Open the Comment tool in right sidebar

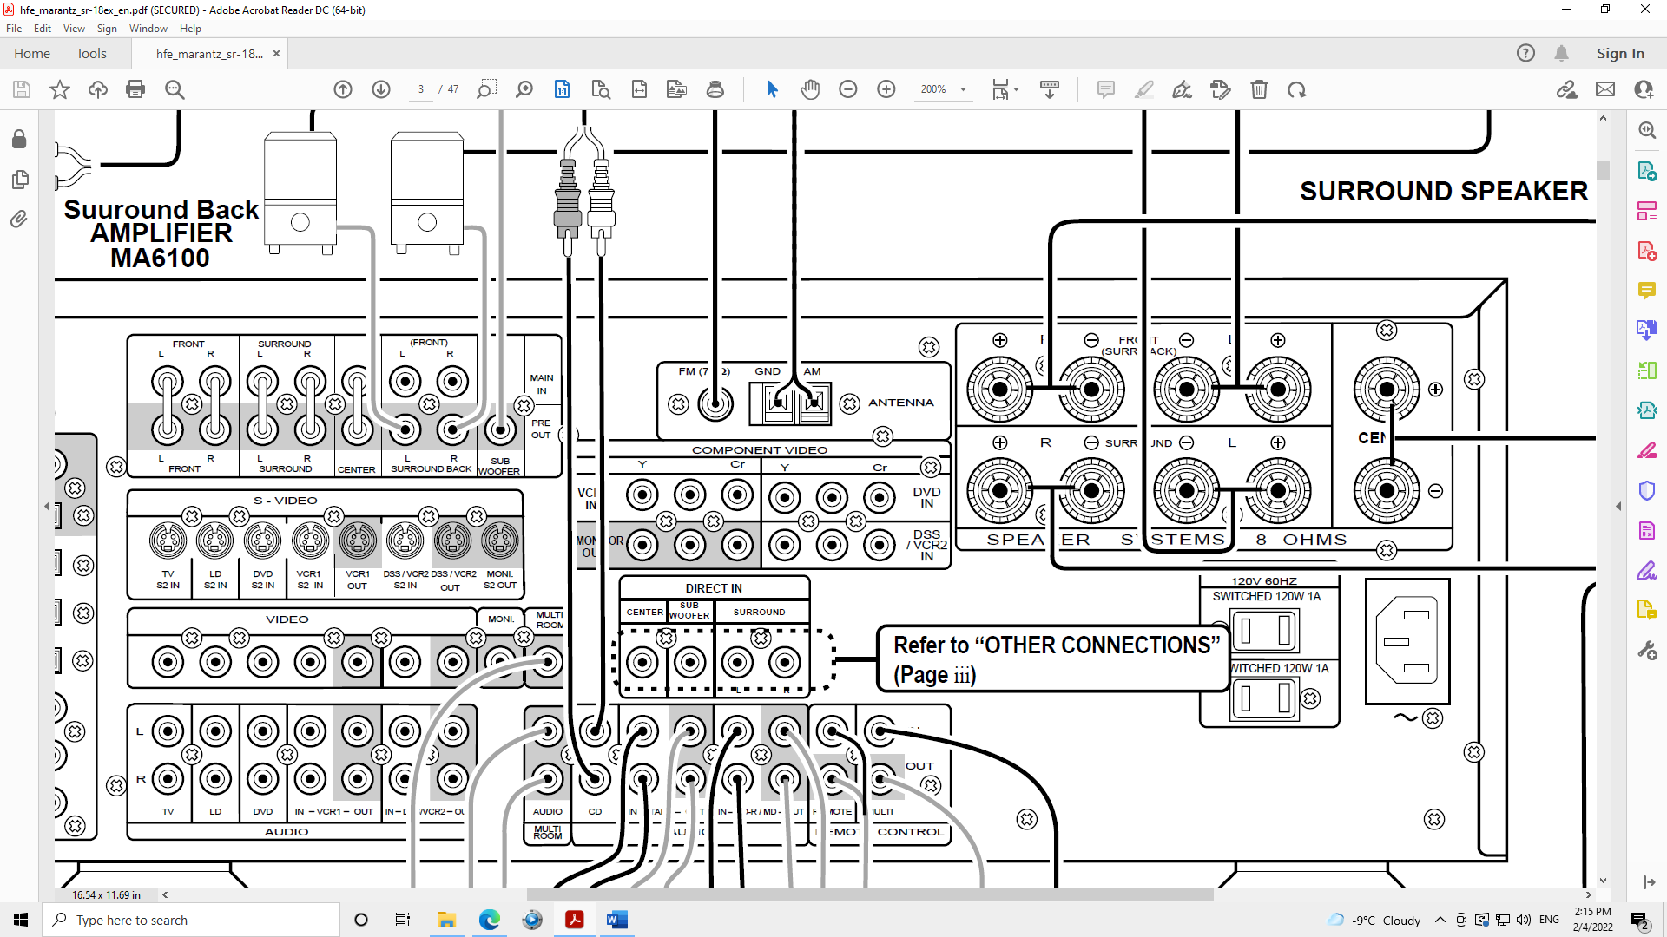coord(1647,290)
